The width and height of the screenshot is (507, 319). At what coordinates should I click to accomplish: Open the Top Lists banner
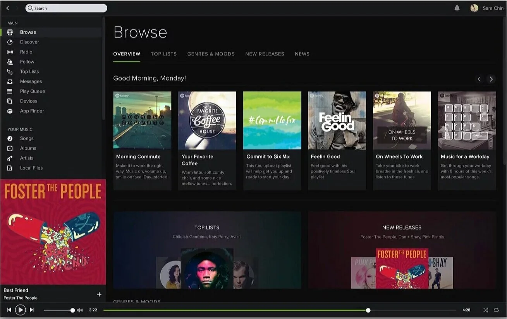207,250
